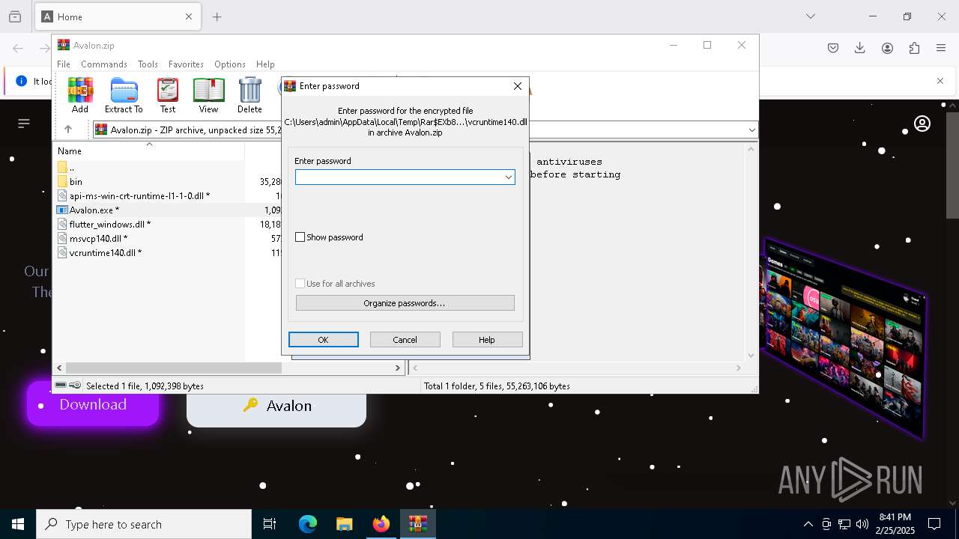Open Firefox extensions icon

pyautogui.click(x=914, y=48)
